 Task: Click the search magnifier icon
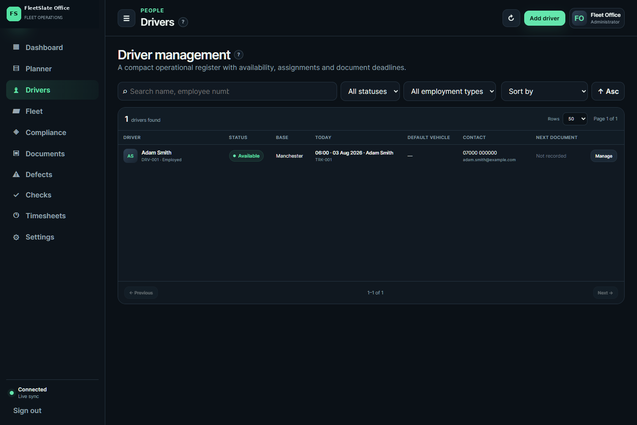125,91
